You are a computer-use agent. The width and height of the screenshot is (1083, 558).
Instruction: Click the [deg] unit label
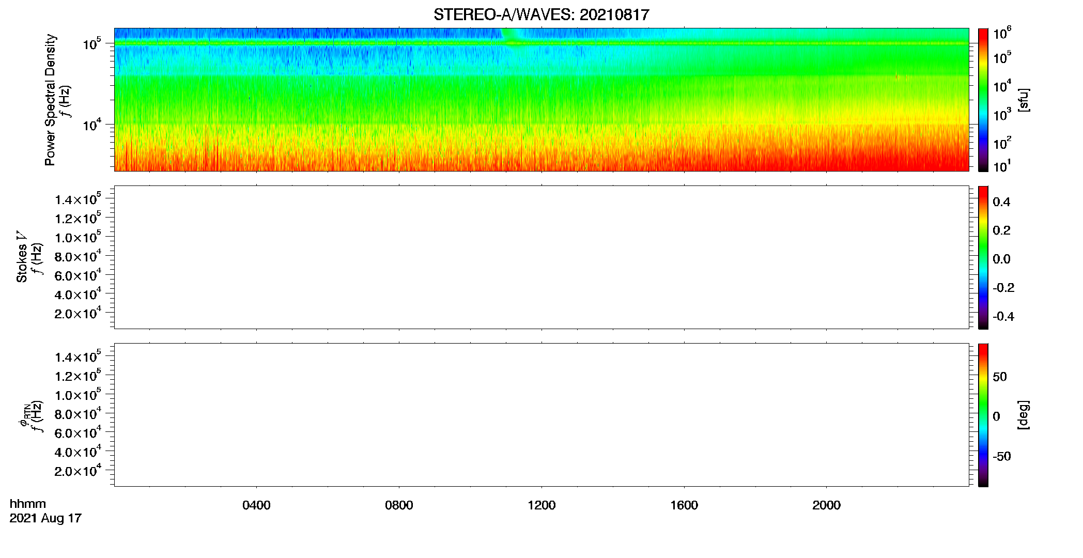point(1024,415)
